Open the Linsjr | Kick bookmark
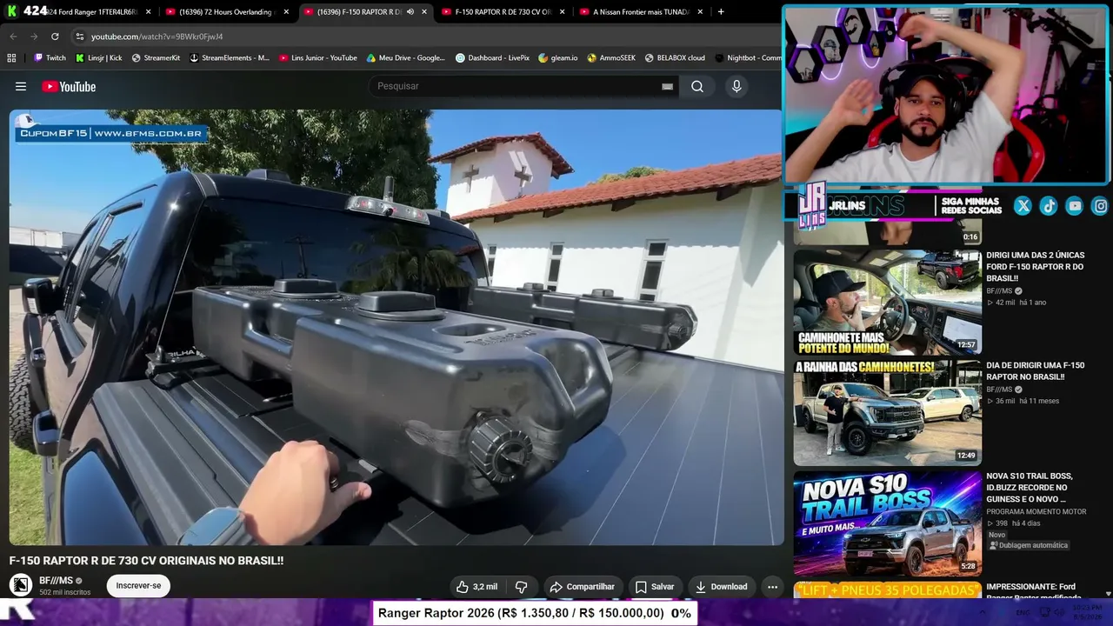Viewport: 1113px width, 626px height. click(x=98, y=57)
